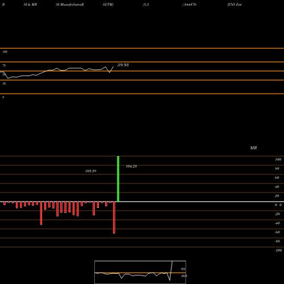Click the 40 label on MR axis
The height and width of the screenshot is (284, 284).
pos(277,187)
